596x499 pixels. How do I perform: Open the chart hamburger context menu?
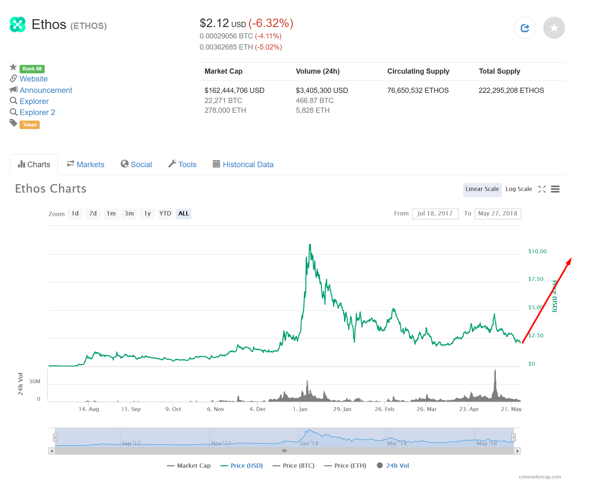(x=555, y=189)
